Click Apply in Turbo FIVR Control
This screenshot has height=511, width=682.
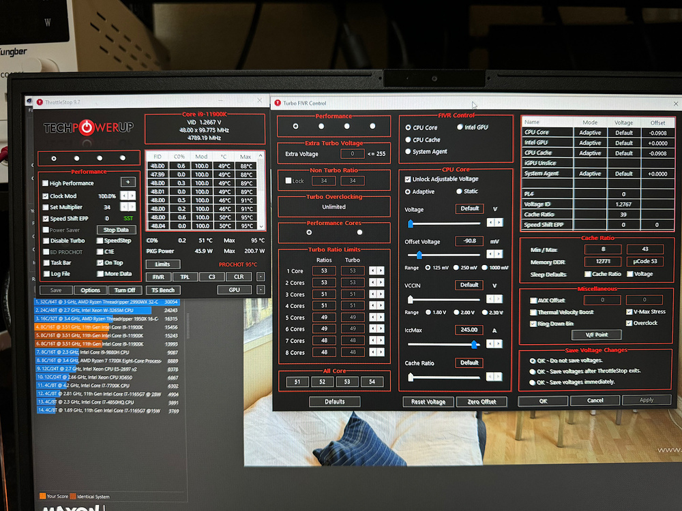(x=647, y=400)
